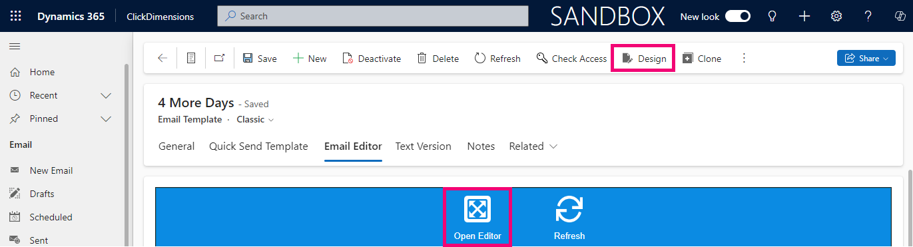
Task: Click the plus quick create icon
Action: pyautogui.click(x=804, y=17)
